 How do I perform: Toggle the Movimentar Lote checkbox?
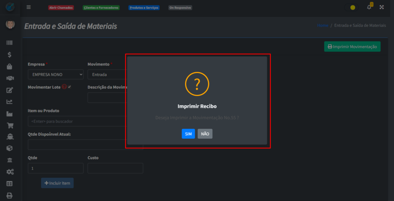click(70, 87)
